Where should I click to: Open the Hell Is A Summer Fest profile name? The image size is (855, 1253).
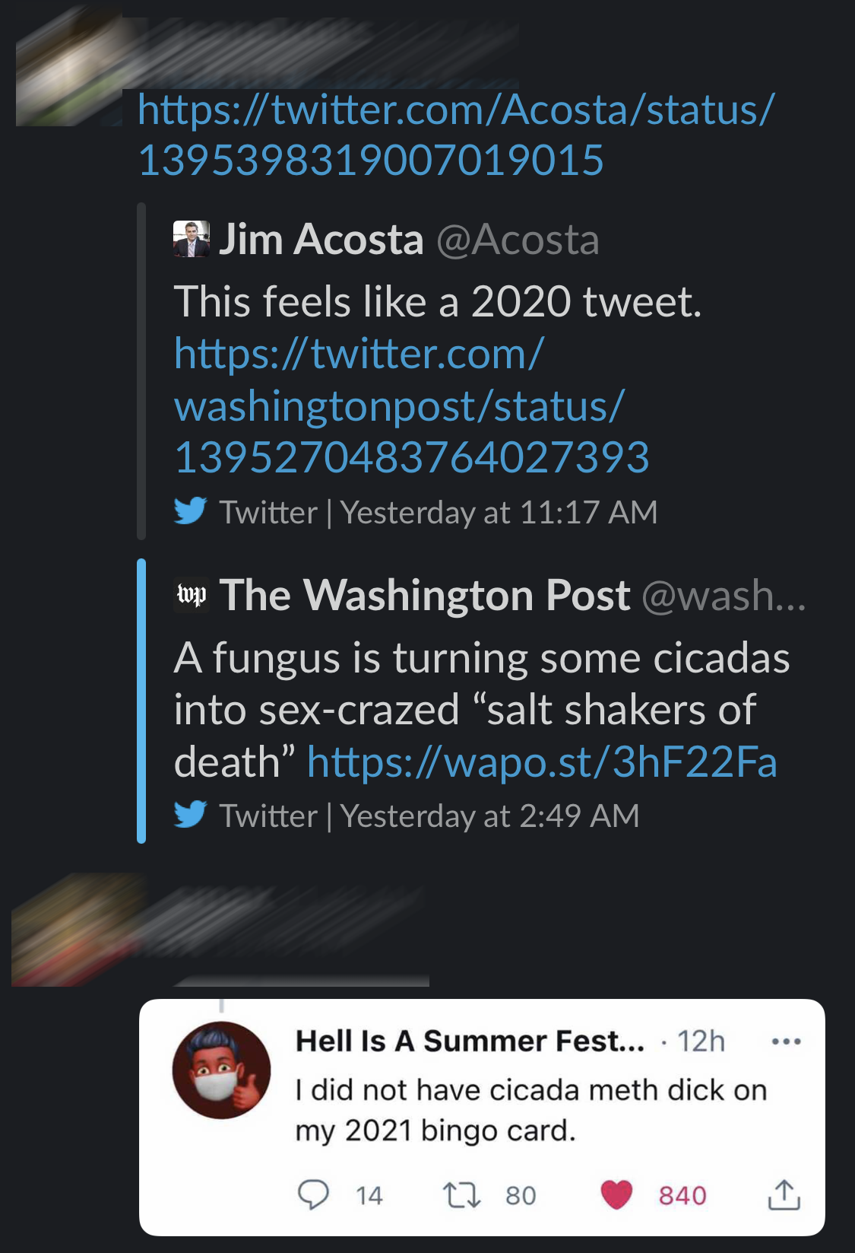[x=469, y=1041]
